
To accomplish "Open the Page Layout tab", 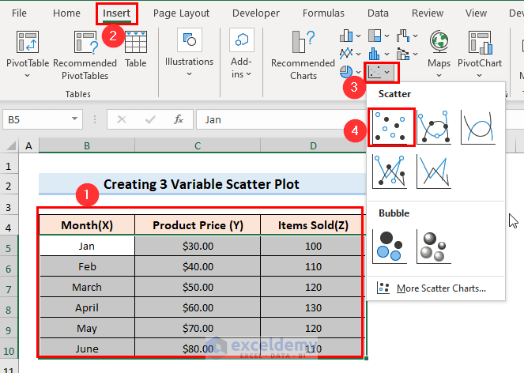I will [181, 13].
